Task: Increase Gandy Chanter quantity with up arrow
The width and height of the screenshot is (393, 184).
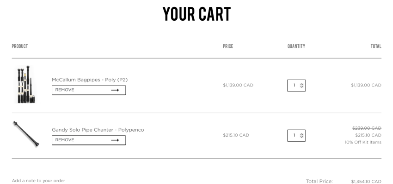Action: pyautogui.click(x=302, y=134)
